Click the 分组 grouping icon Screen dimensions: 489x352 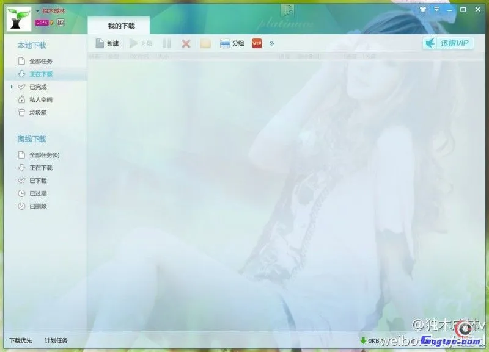[x=231, y=43]
